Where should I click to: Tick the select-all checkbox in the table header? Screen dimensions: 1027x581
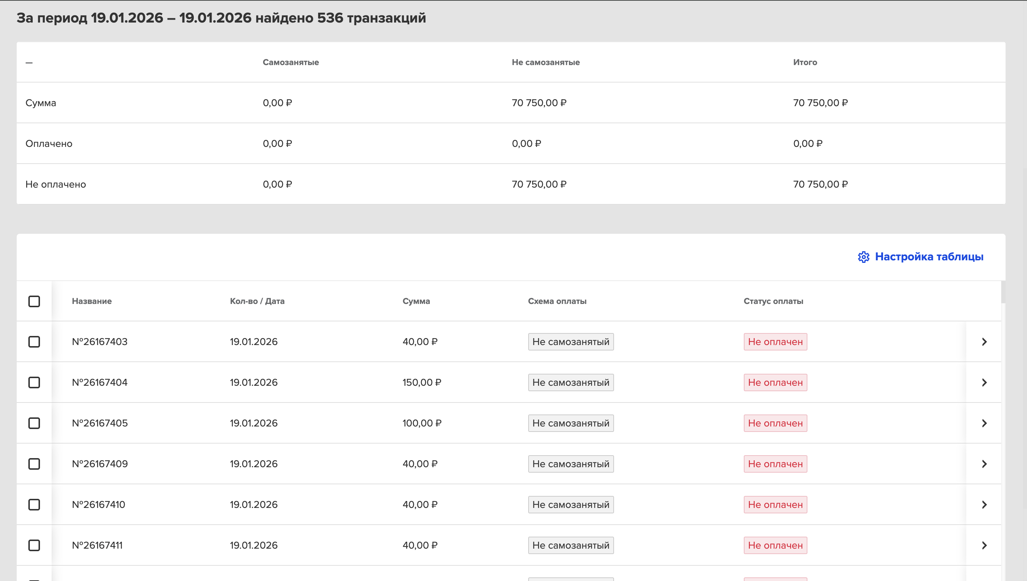[34, 301]
